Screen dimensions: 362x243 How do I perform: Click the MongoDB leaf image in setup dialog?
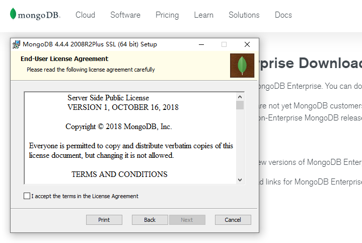pos(242,66)
